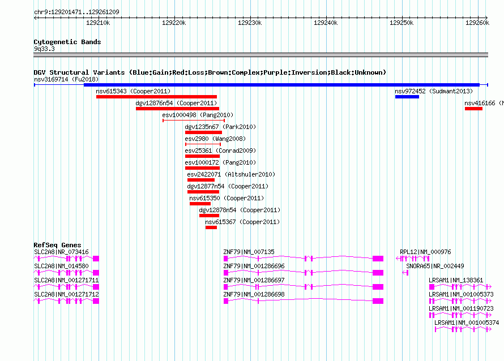Select the thin red line under esv1000498
This screenshot has height=361, width=504.
(x=194, y=121)
